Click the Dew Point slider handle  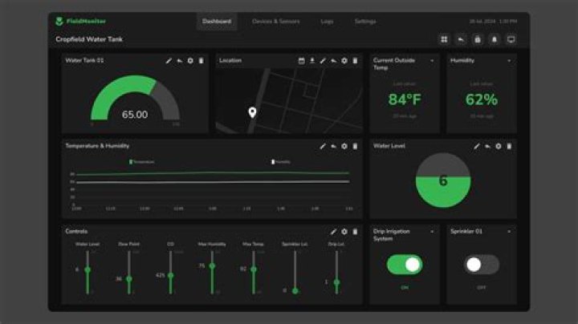point(129,279)
